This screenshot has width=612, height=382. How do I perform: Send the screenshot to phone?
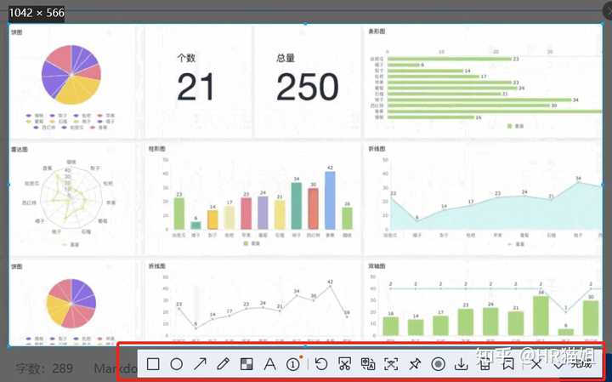point(484,364)
